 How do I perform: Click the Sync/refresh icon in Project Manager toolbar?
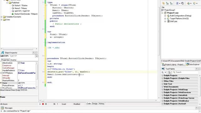(x=182, y=3)
